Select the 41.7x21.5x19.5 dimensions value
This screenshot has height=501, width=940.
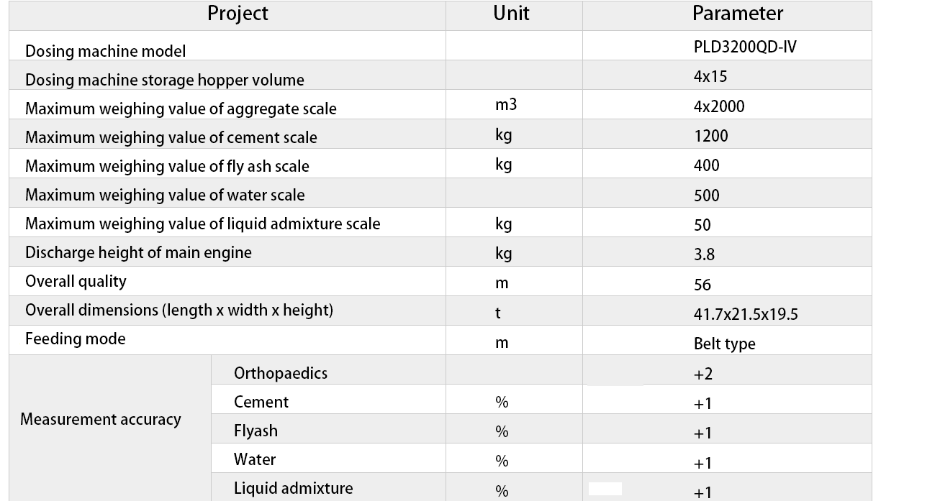point(746,314)
